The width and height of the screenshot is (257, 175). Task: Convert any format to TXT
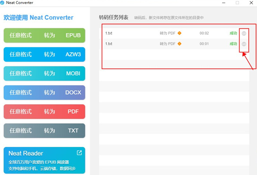coord(44,131)
